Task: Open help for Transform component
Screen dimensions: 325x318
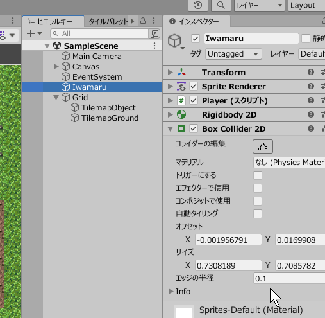Action: coord(311,72)
